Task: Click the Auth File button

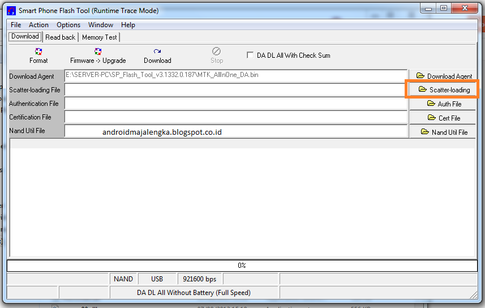Action: [x=443, y=104]
